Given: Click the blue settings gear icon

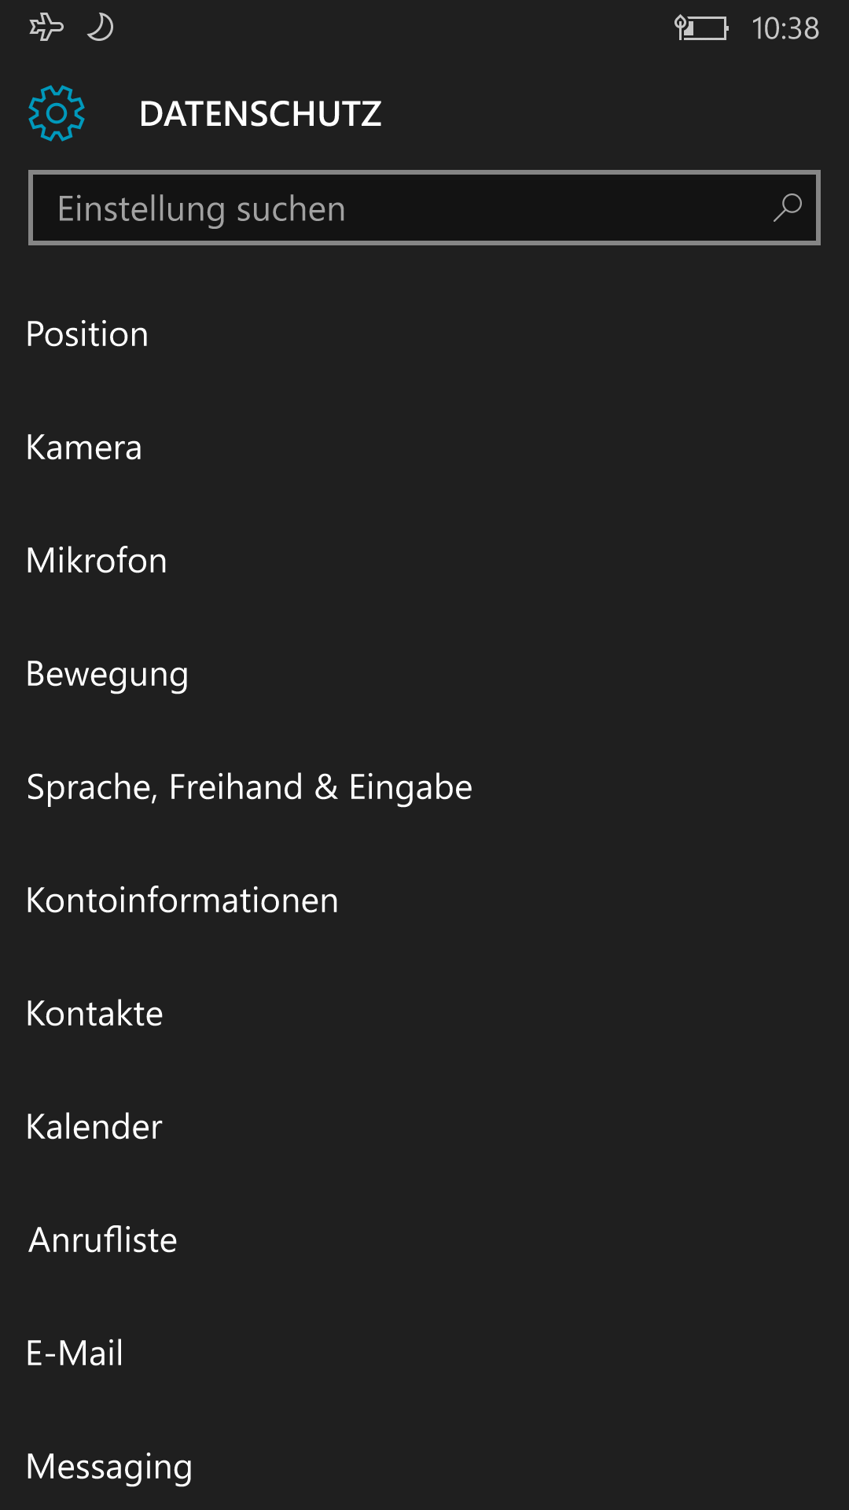Looking at the screenshot, I should [x=57, y=113].
